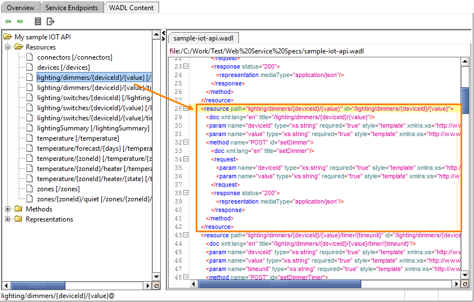Switch to the Overview tab
Screen dimensions: 474x302
[21, 8]
